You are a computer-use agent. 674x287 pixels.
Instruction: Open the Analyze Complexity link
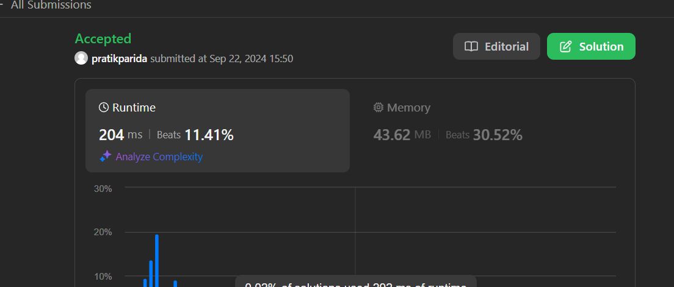tap(159, 157)
